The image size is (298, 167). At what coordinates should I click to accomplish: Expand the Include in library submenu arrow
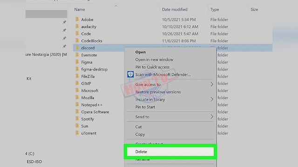point(212,99)
